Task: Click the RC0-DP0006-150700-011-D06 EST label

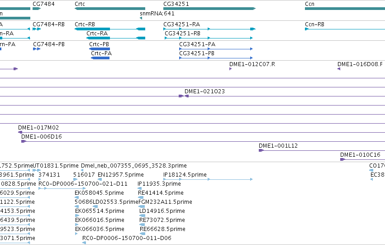Action: pyautogui.click(x=127, y=238)
